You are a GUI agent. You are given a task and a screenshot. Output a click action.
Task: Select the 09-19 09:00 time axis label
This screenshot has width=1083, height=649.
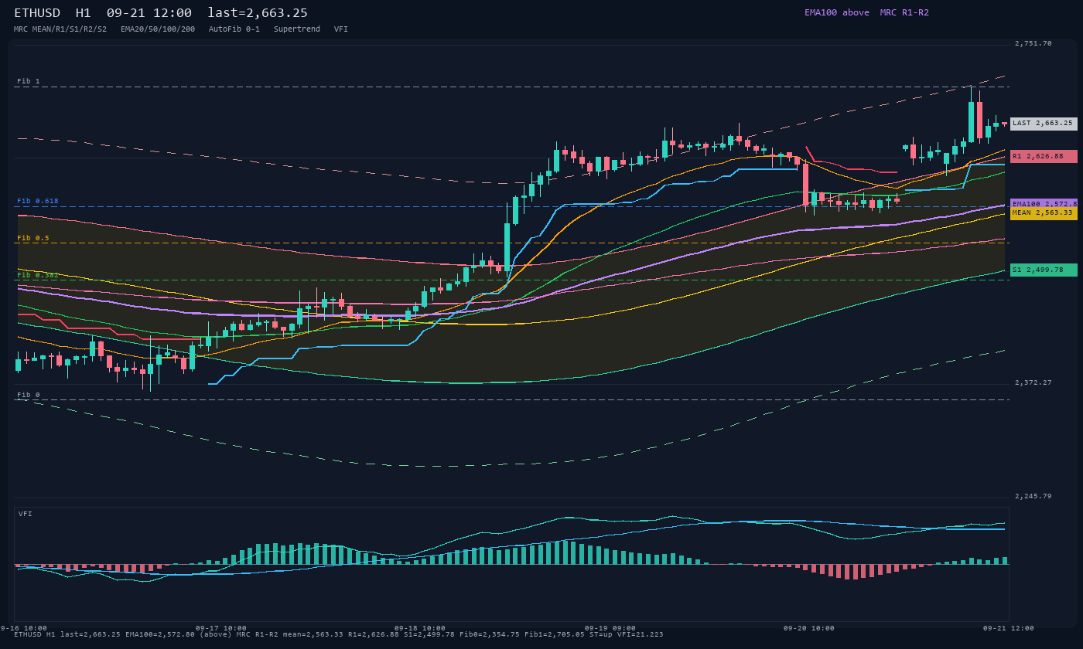pyautogui.click(x=610, y=628)
